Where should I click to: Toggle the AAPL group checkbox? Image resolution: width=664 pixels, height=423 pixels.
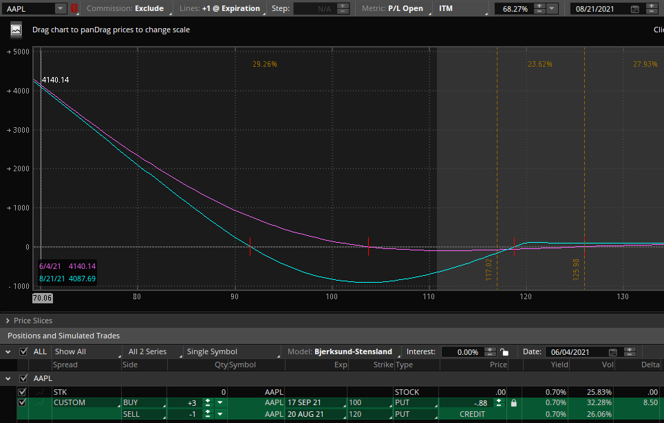tap(23, 378)
